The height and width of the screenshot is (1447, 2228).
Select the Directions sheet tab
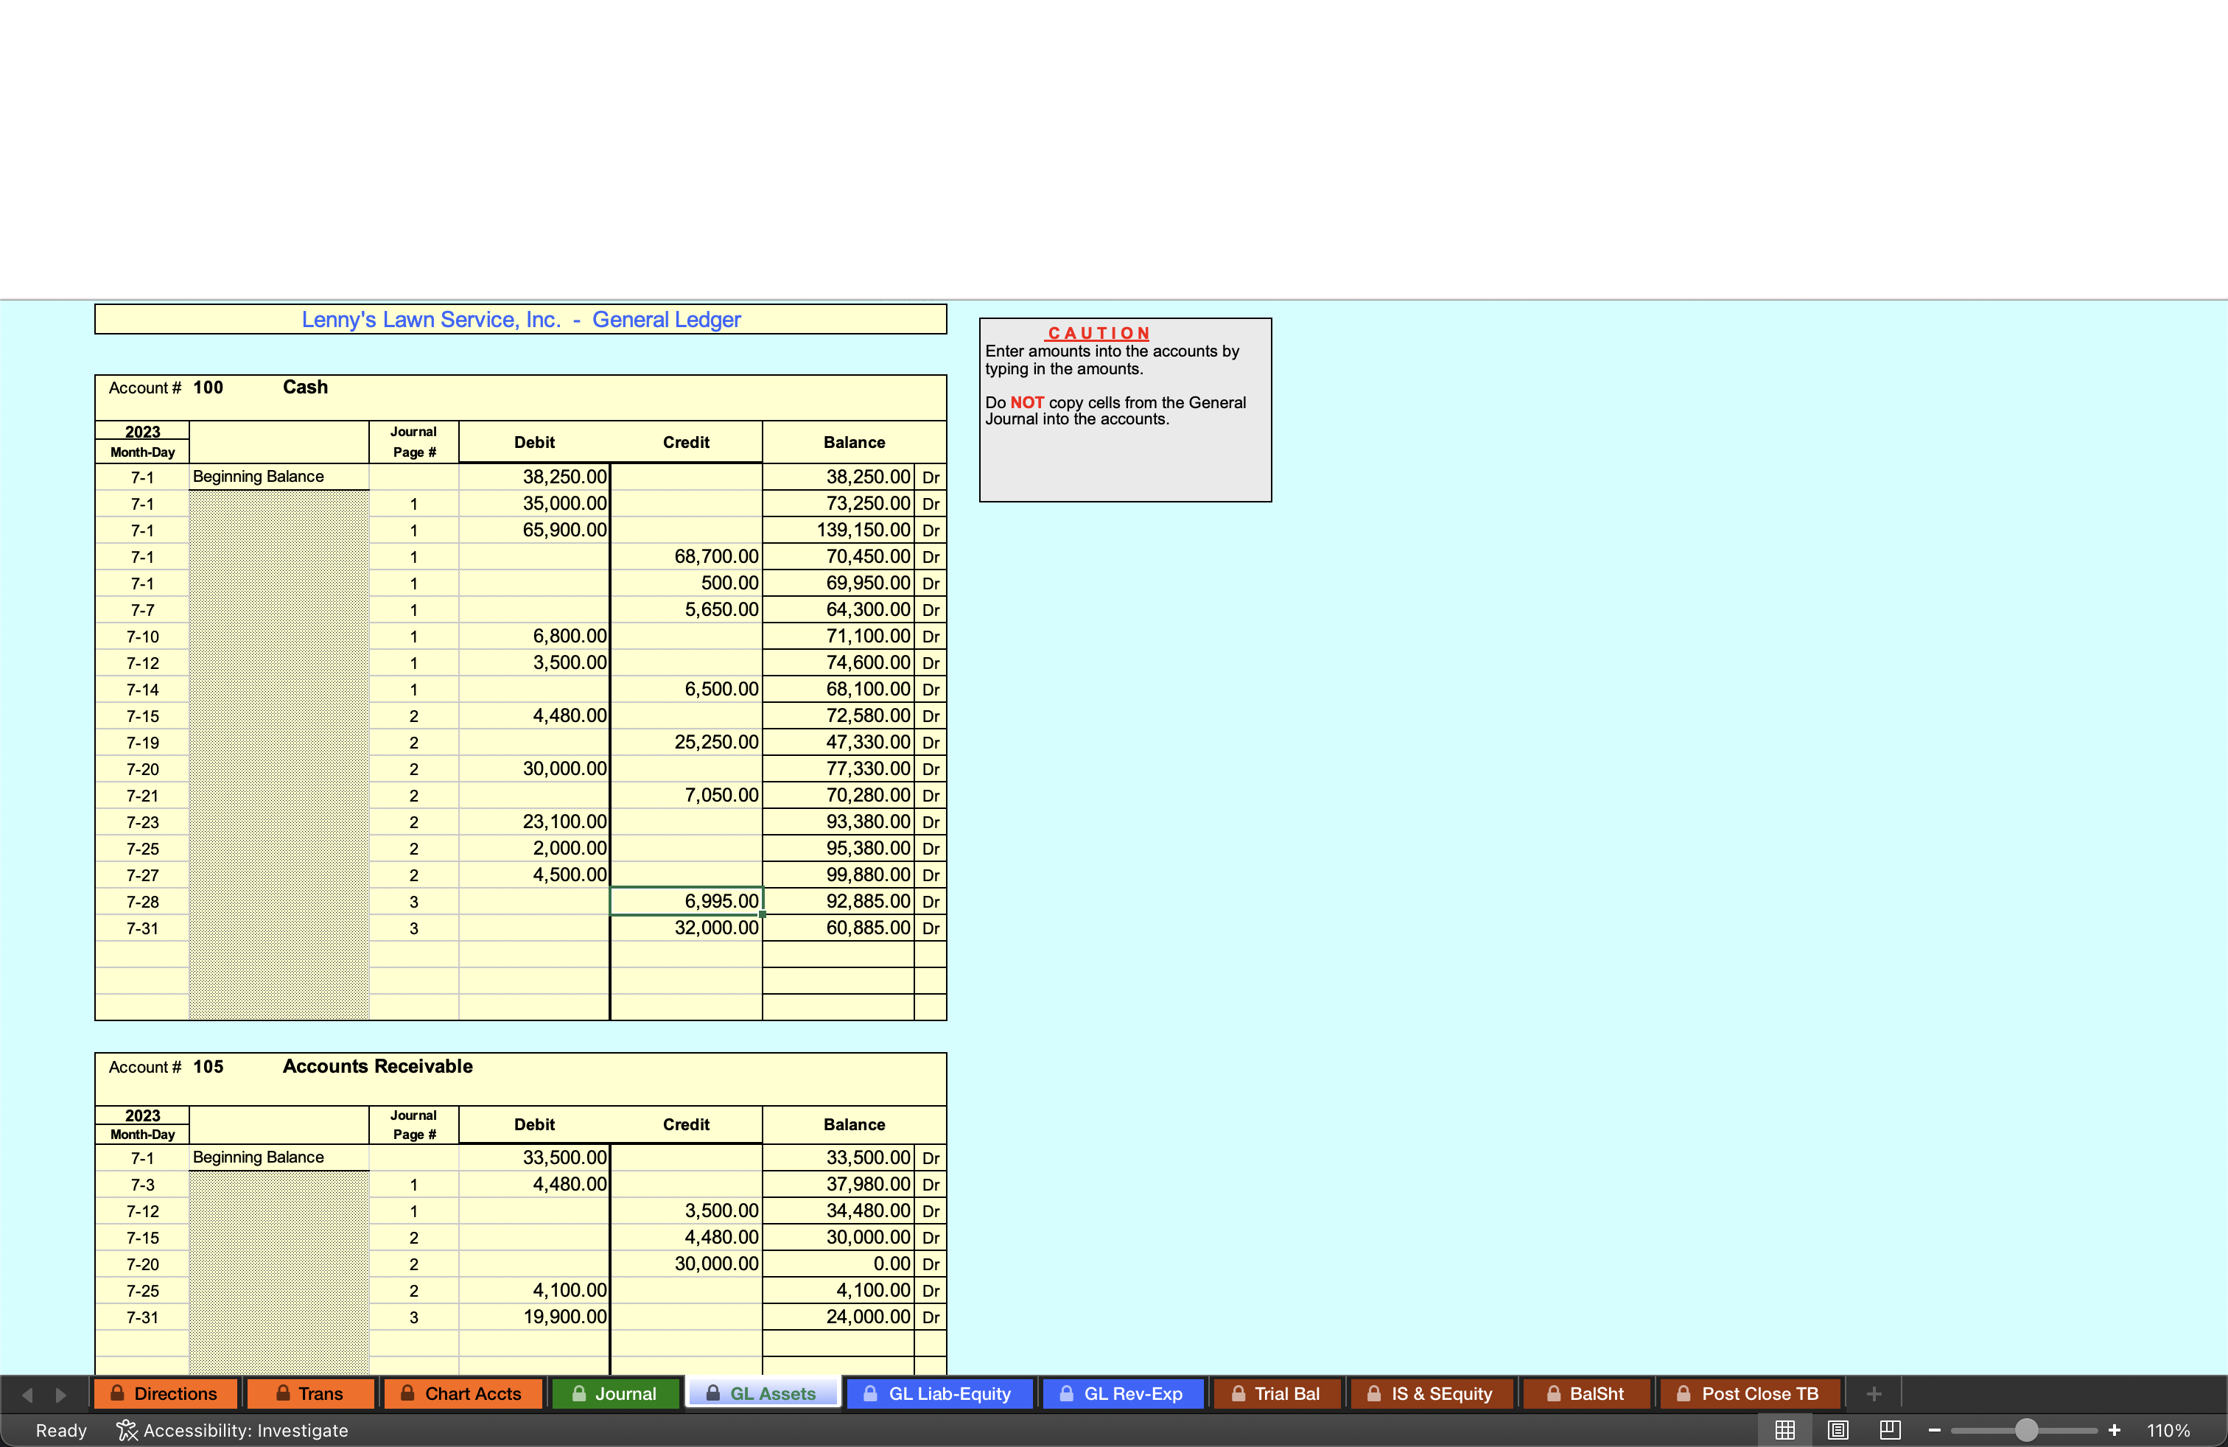click(166, 1394)
